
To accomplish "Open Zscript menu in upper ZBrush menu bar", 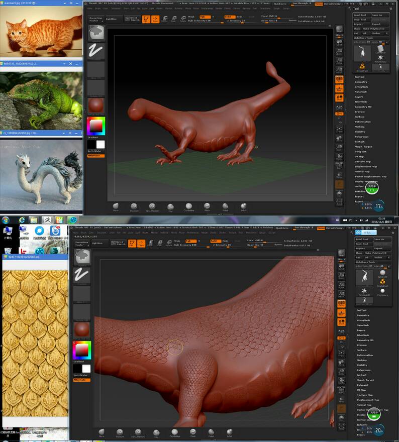I will [x=286, y=9].
